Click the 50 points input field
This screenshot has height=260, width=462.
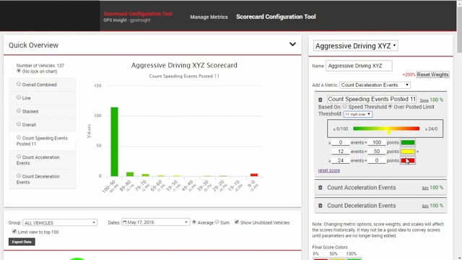(x=377, y=152)
